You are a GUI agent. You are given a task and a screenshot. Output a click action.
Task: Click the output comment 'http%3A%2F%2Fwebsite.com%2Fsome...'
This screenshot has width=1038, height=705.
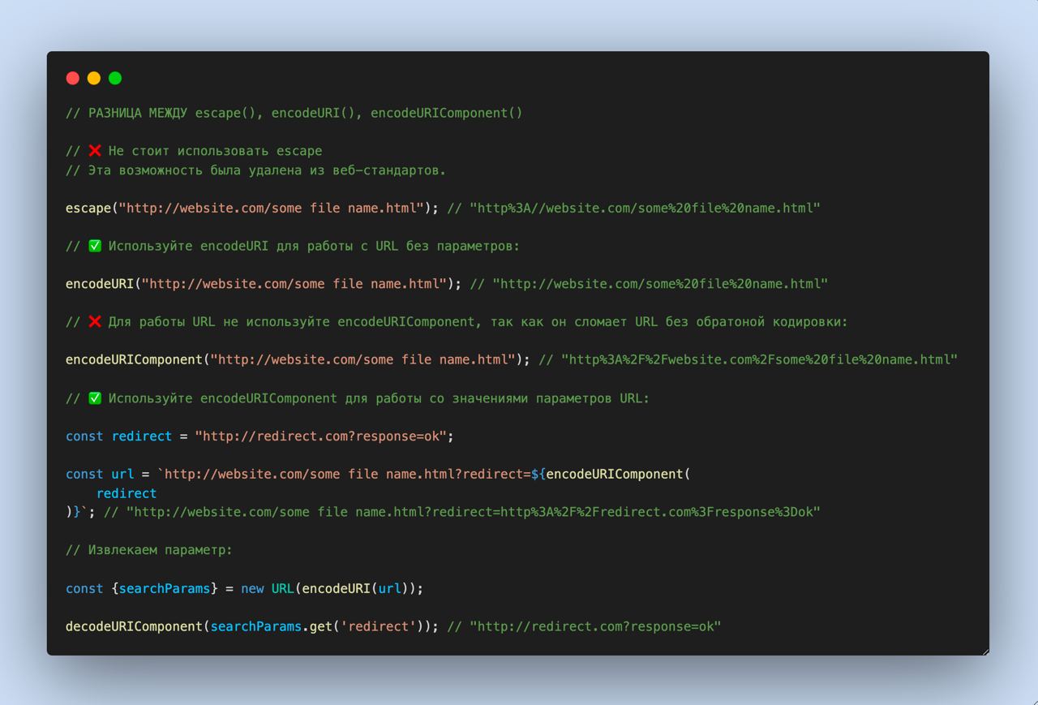point(759,359)
